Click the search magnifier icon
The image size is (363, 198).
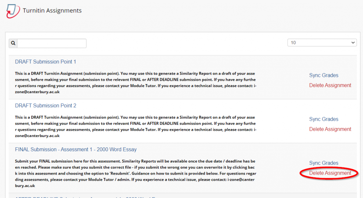(x=13, y=43)
